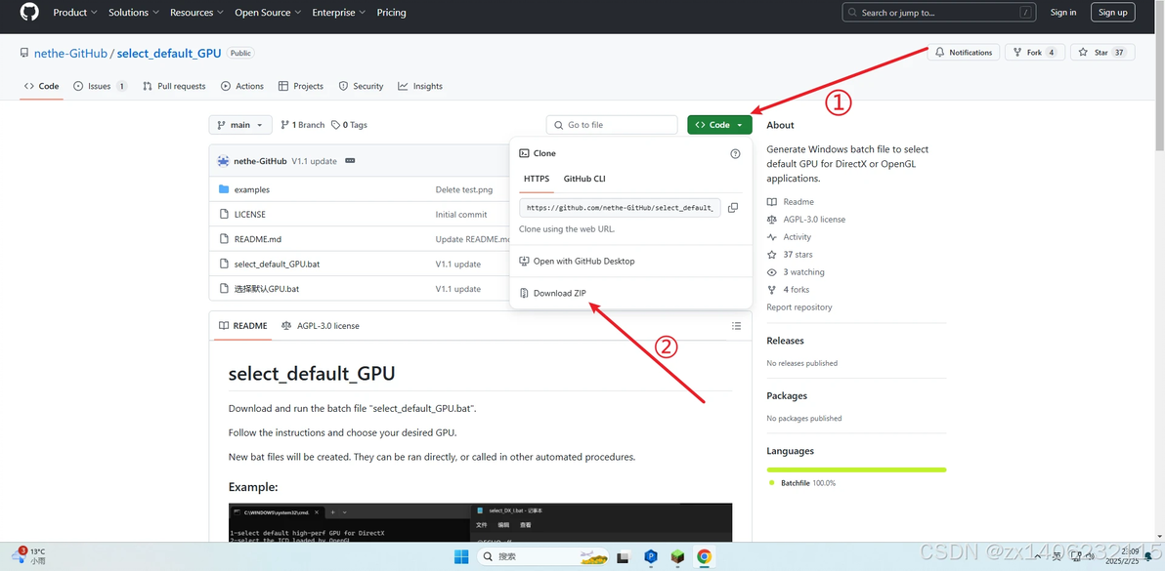Open the Actions tab
This screenshot has height=571, width=1165.
point(242,86)
